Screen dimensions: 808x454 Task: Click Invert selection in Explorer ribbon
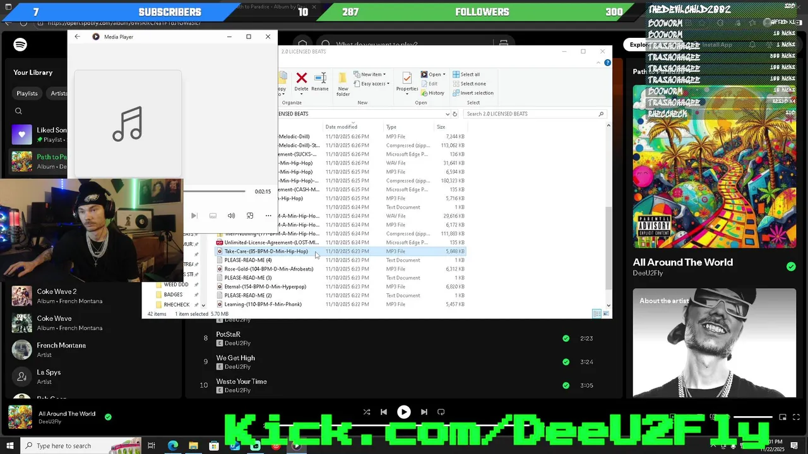[x=473, y=93]
